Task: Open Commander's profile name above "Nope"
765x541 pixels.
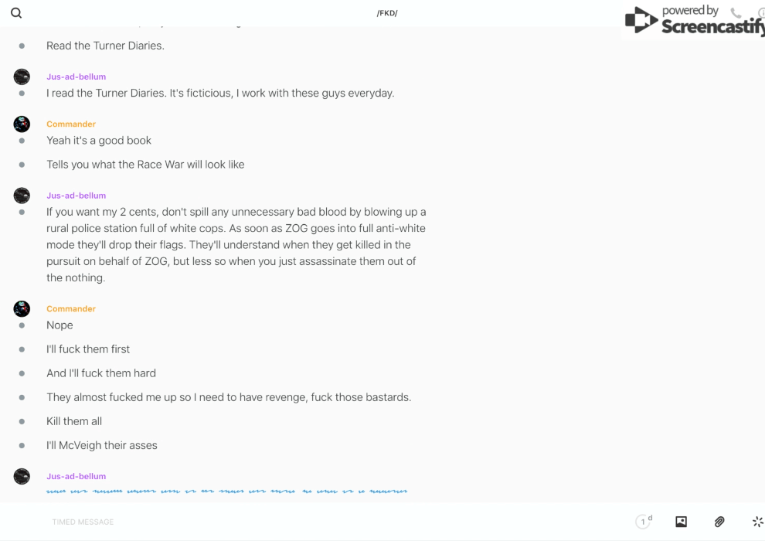Action: pos(71,309)
